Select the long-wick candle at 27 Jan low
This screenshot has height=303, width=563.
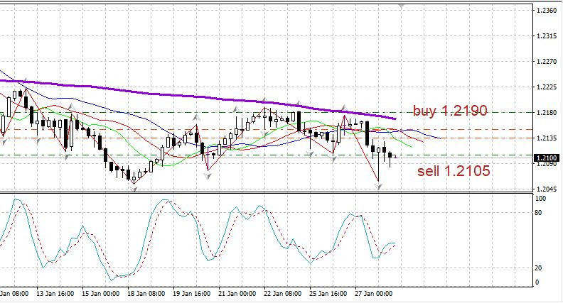[x=378, y=163]
